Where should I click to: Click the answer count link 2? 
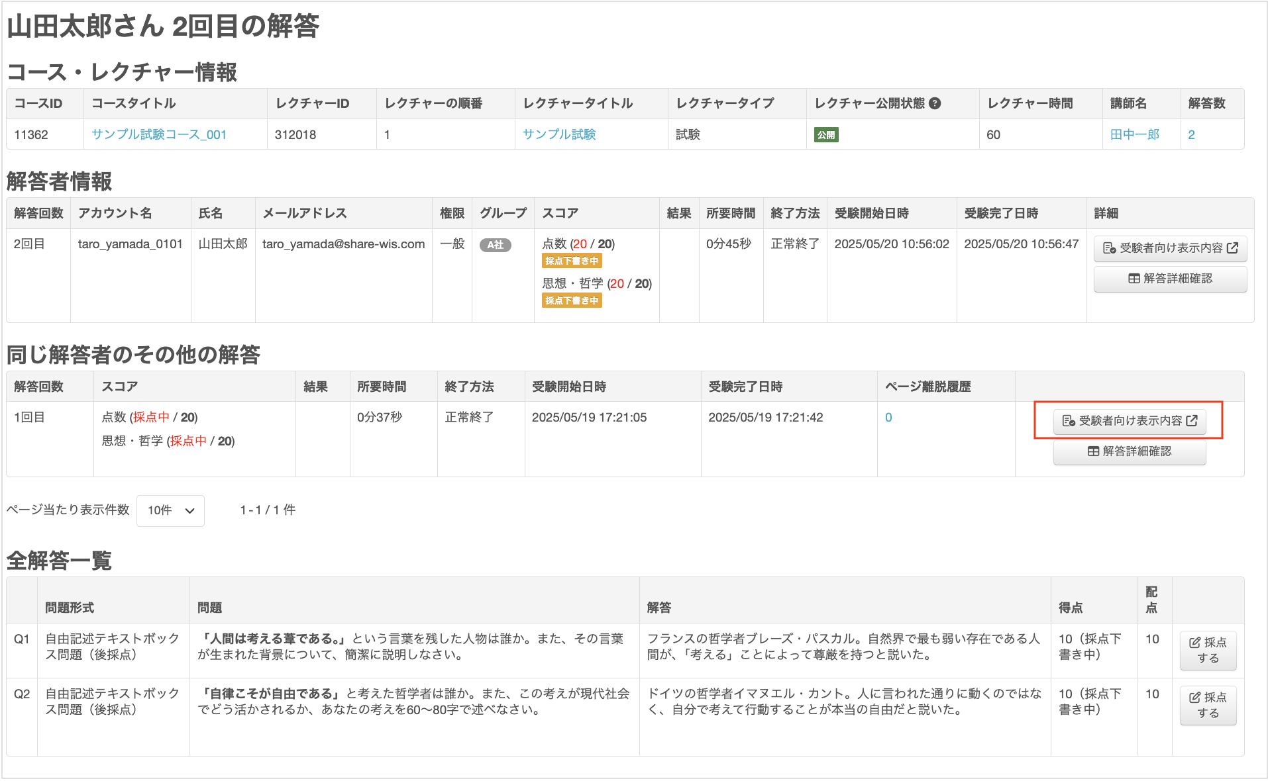click(1191, 134)
